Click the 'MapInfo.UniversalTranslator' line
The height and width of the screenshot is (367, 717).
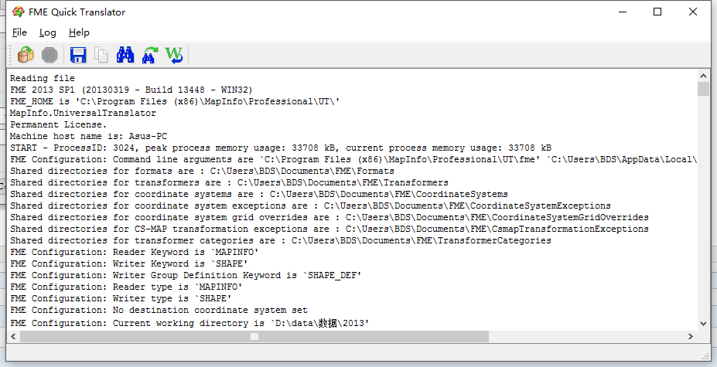click(x=84, y=113)
